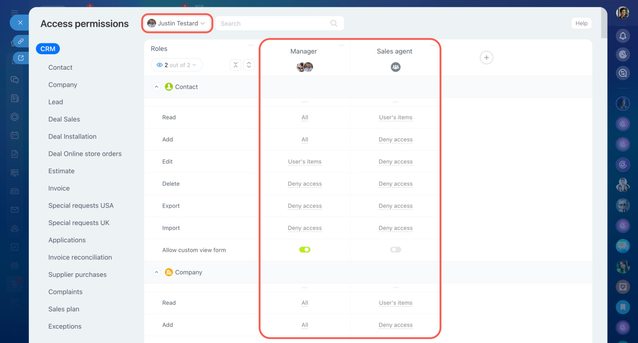
Task: Click the expand all sections icon
Action: (249, 65)
